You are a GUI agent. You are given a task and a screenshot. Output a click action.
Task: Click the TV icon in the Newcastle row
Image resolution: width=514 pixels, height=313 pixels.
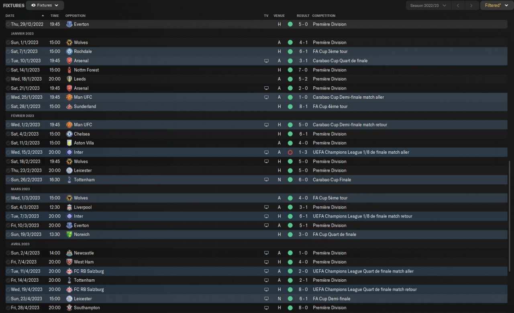coord(266,253)
